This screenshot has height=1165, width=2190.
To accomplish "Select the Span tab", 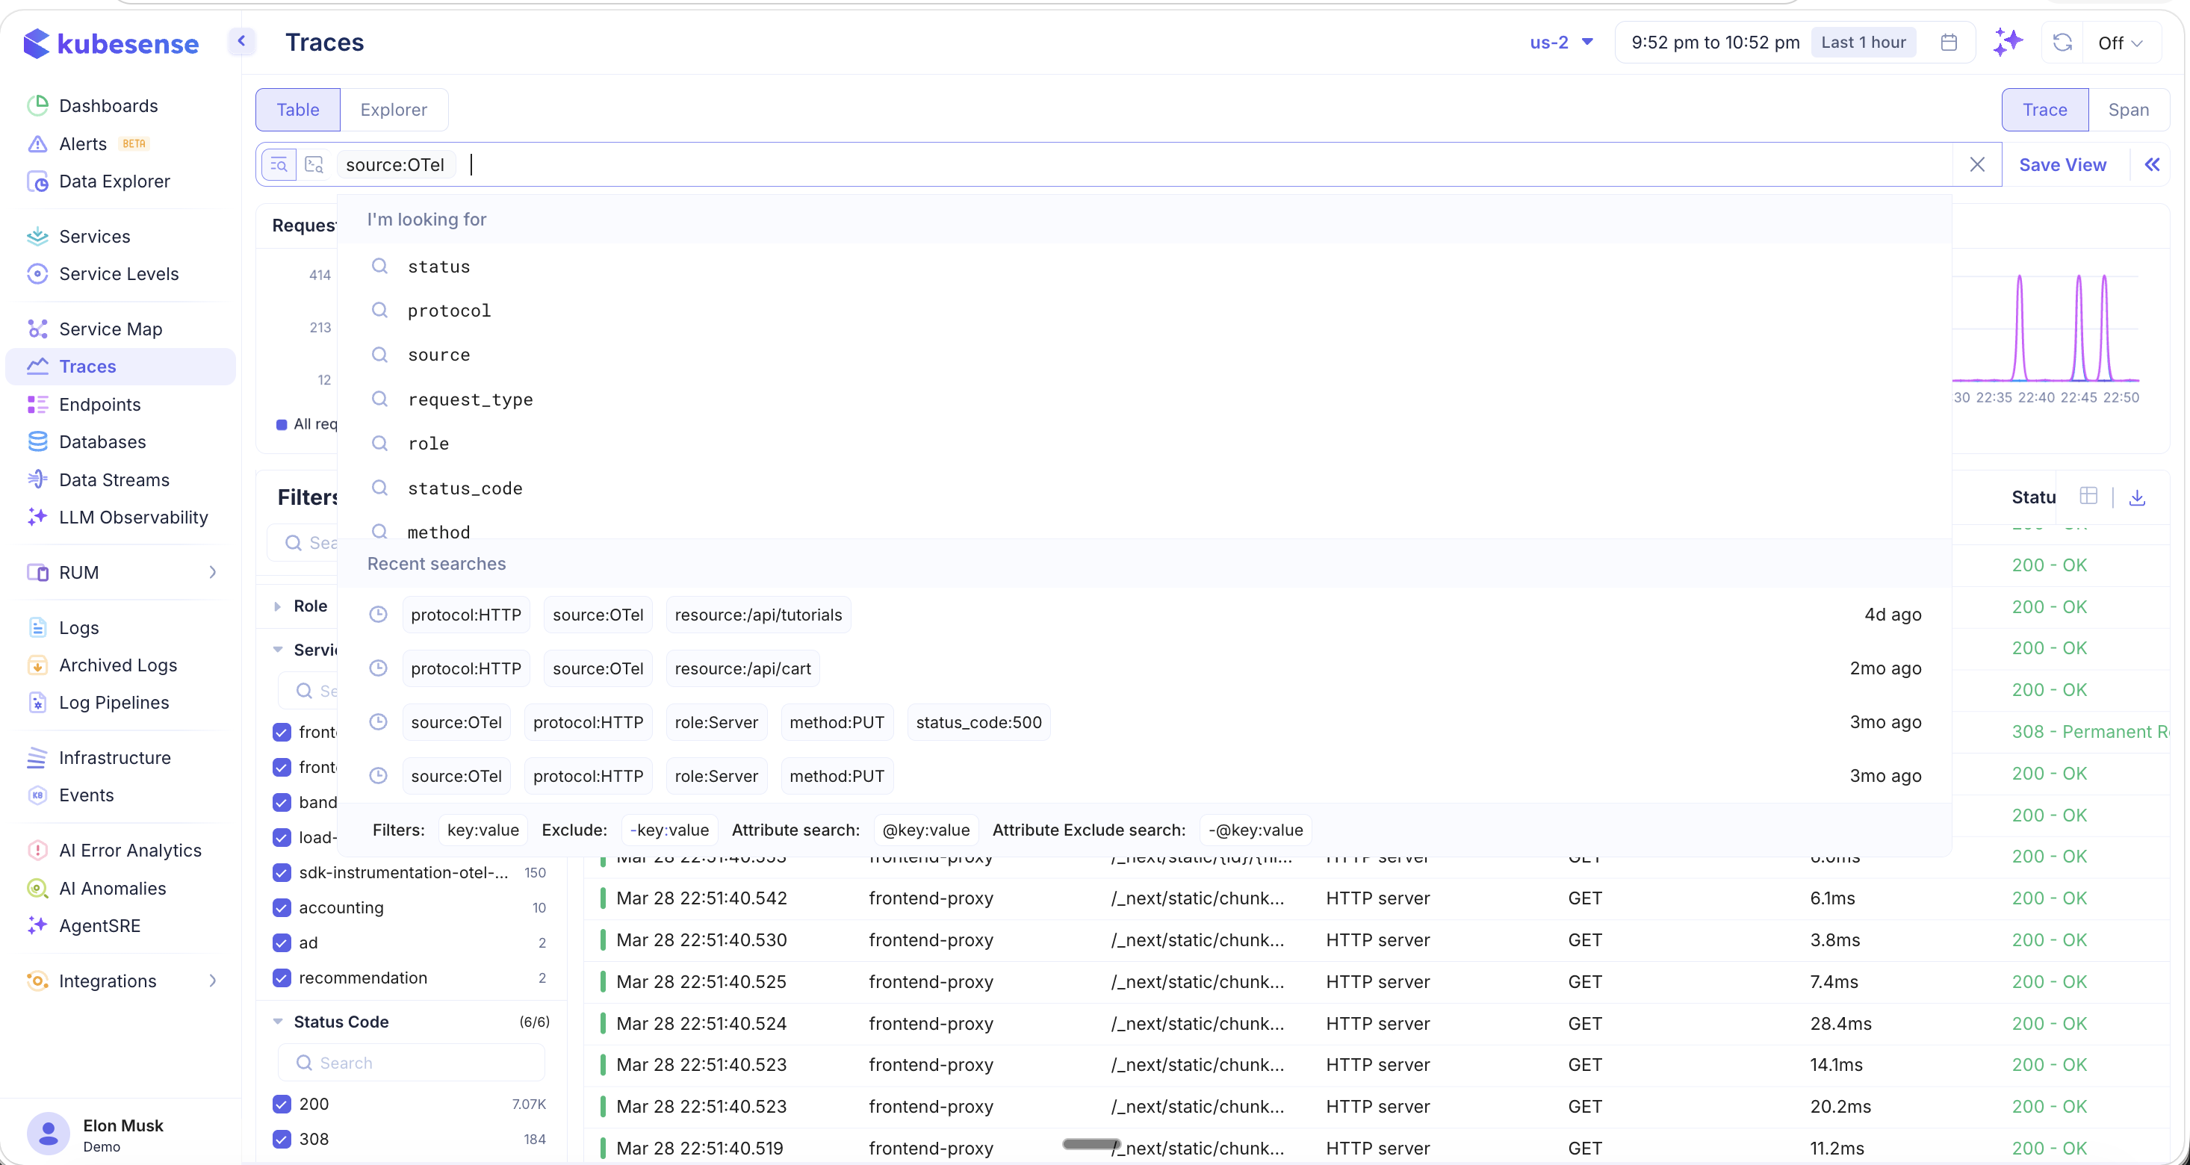I will (x=2128, y=109).
